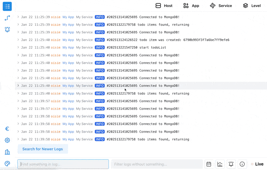The image size is (267, 170).
Task: Expand the 'start todoList' log entry
Action: click(x=18, y=47)
